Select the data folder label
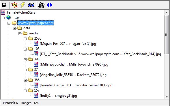The width and height of the screenshot is (170, 106). coord(27,28)
